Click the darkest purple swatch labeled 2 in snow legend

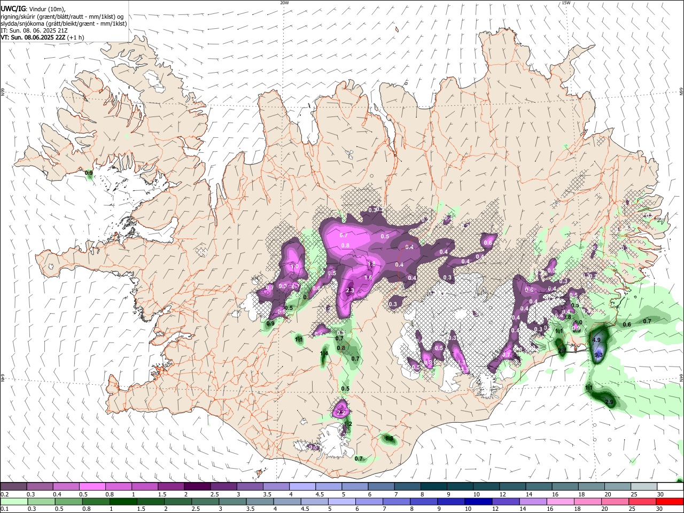tap(197, 486)
